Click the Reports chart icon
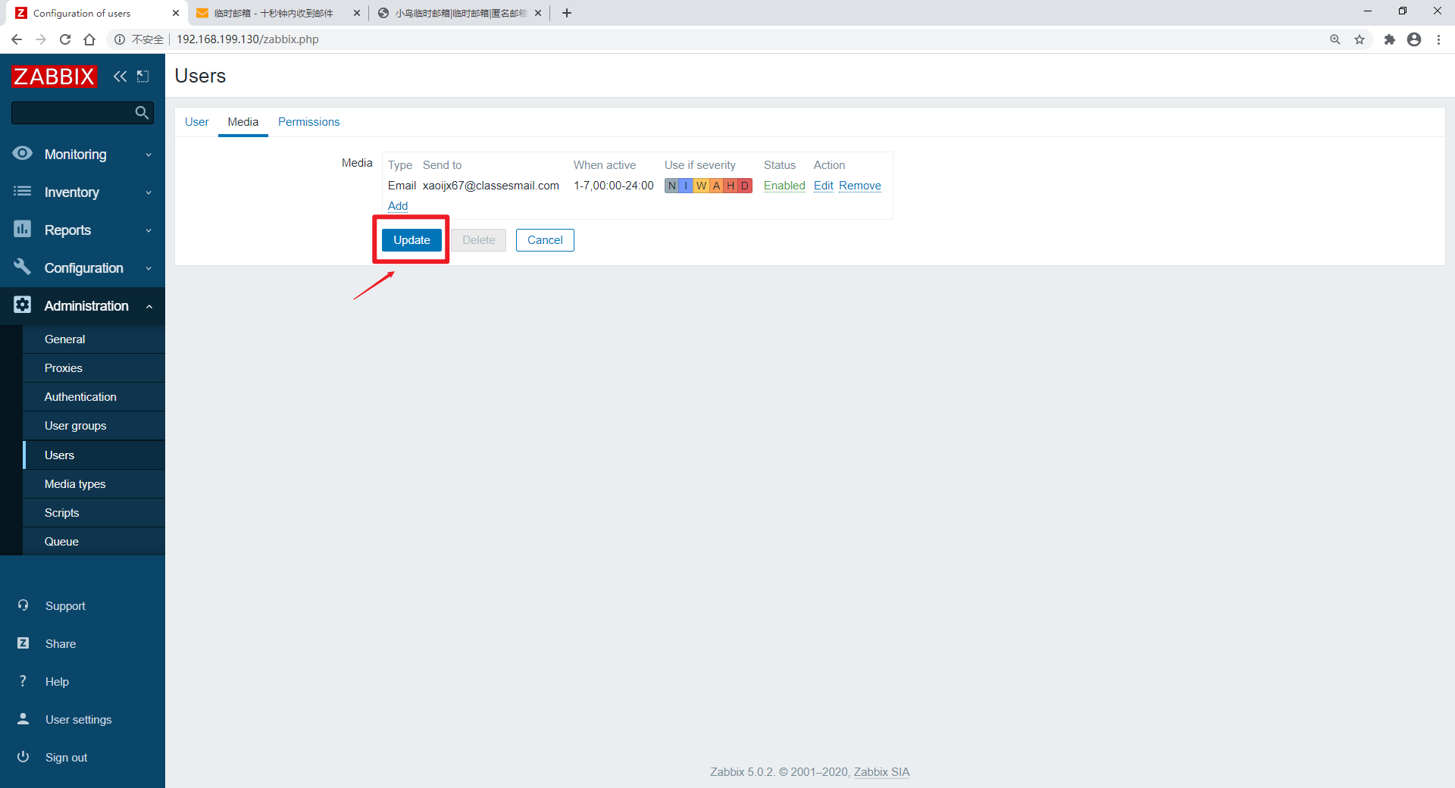 23,229
